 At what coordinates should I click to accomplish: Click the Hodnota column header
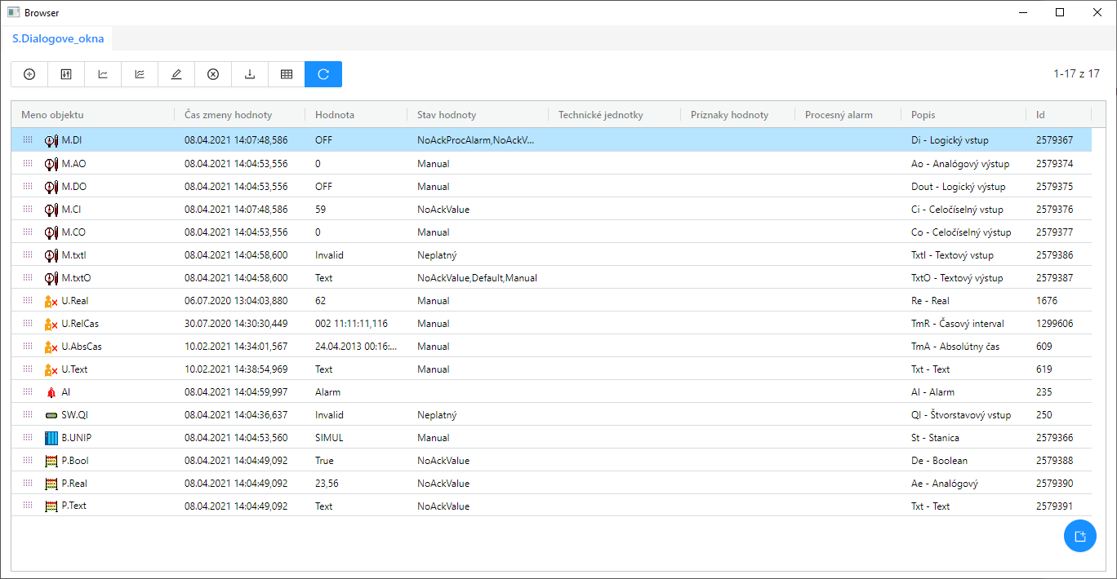tap(335, 115)
